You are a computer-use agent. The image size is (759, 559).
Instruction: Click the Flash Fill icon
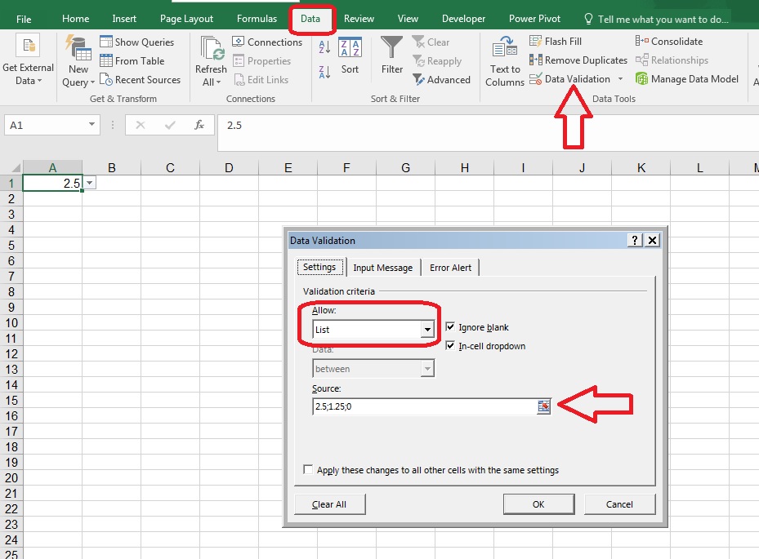pyautogui.click(x=556, y=42)
